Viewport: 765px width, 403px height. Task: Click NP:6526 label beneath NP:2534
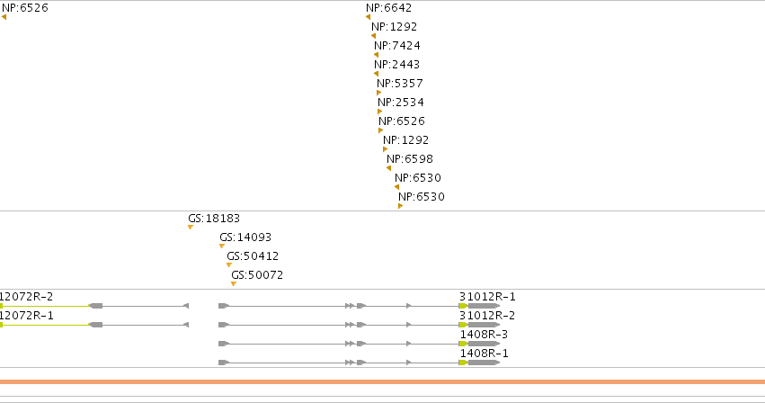[x=402, y=121]
